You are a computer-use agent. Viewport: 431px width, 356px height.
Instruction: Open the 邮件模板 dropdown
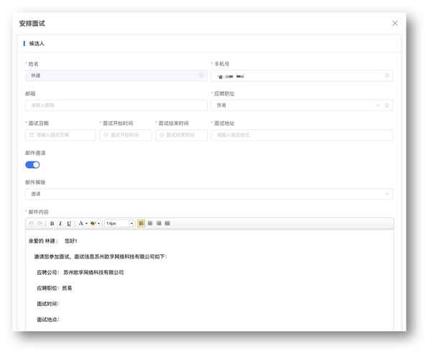tap(208, 194)
